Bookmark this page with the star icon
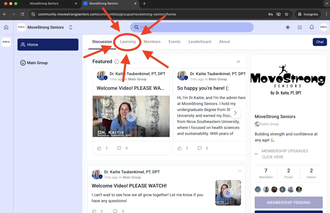Image resolution: width=330 pixels, height=213 pixels. (x=287, y=14)
